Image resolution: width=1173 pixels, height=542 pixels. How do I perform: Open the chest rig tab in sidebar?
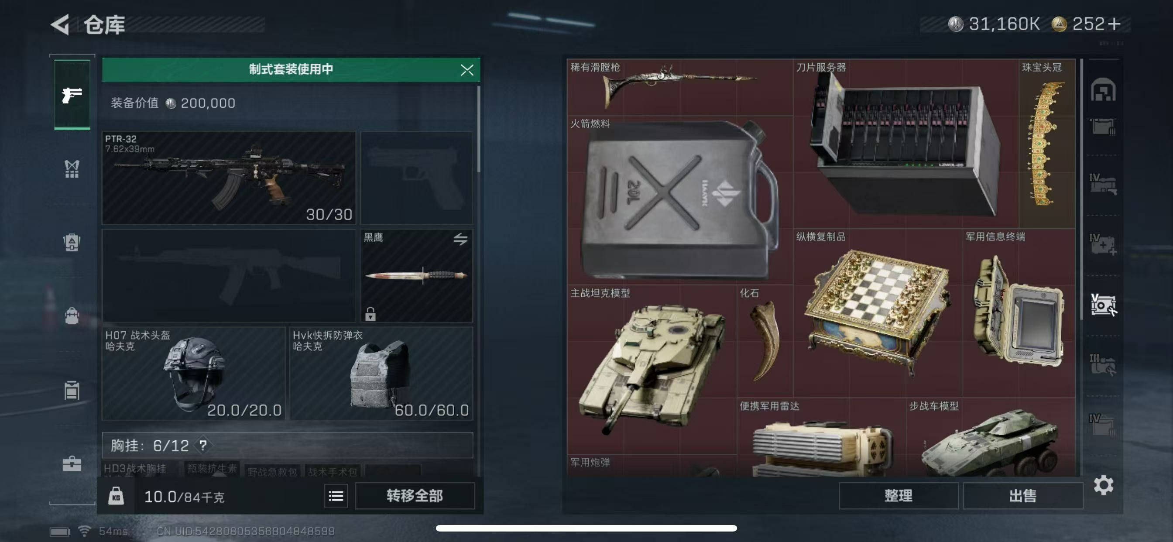tap(72, 168)
